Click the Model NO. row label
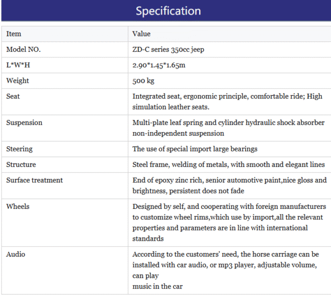 [x=23, y=50]
